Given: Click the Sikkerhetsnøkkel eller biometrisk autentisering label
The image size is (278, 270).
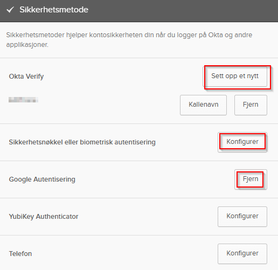Looking at the screenshot, I should pyautogui.click(x=82, y=142).
